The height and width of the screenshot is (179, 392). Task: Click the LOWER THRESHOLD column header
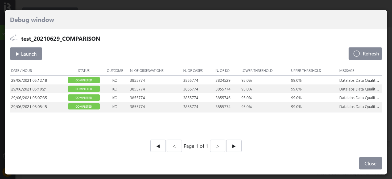tap(257, 71)
